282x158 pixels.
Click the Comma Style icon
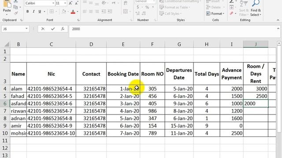[153, 7]
